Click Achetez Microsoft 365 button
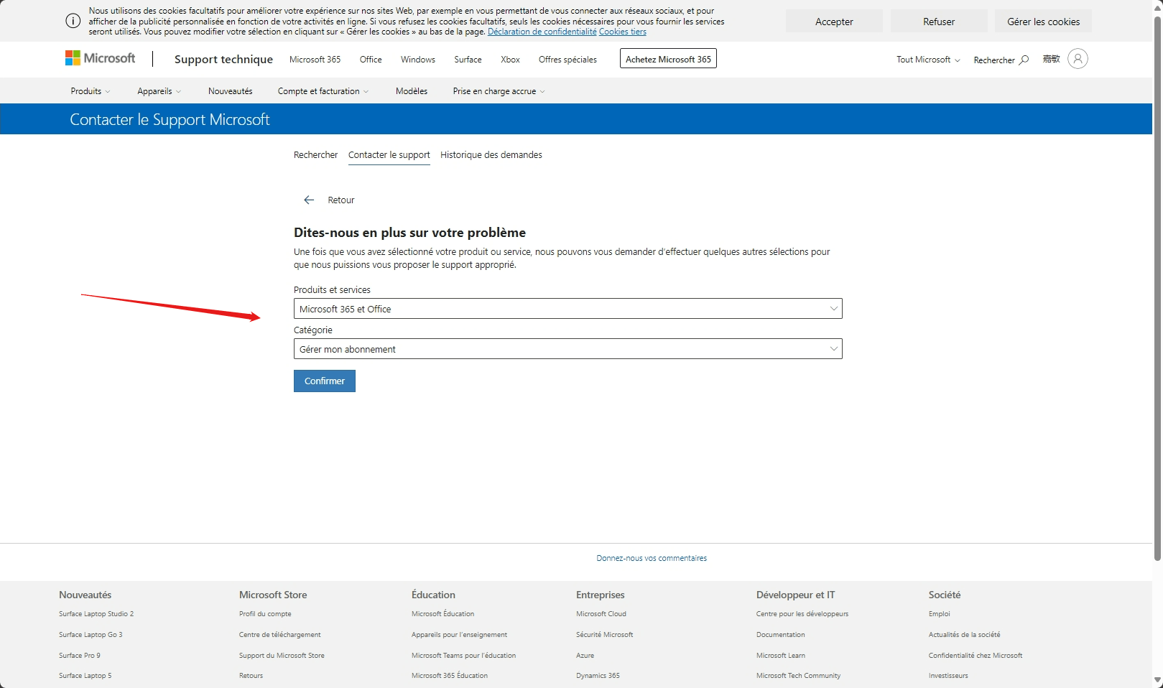Viewport: 1163px width, 688px height. 668,59
